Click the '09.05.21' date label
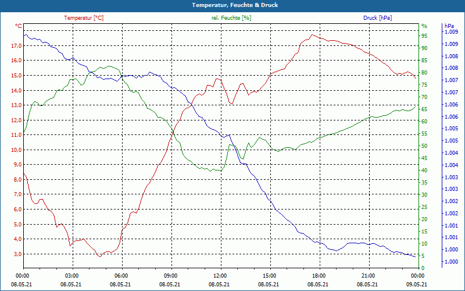This screenshot has height=291, width=465. [417, 285]
